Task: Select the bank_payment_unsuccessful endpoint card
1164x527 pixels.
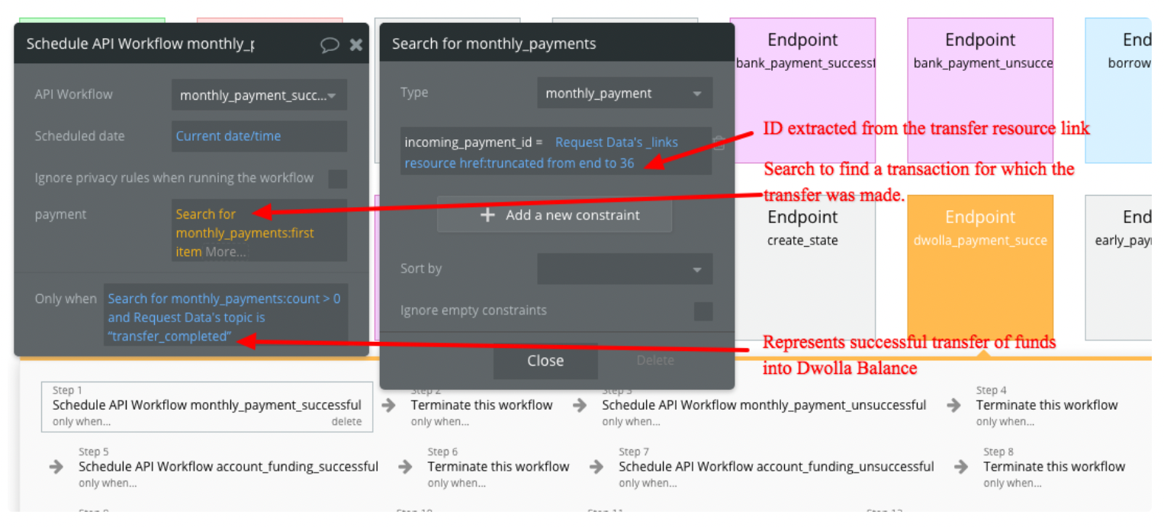Action: point(980,91)
